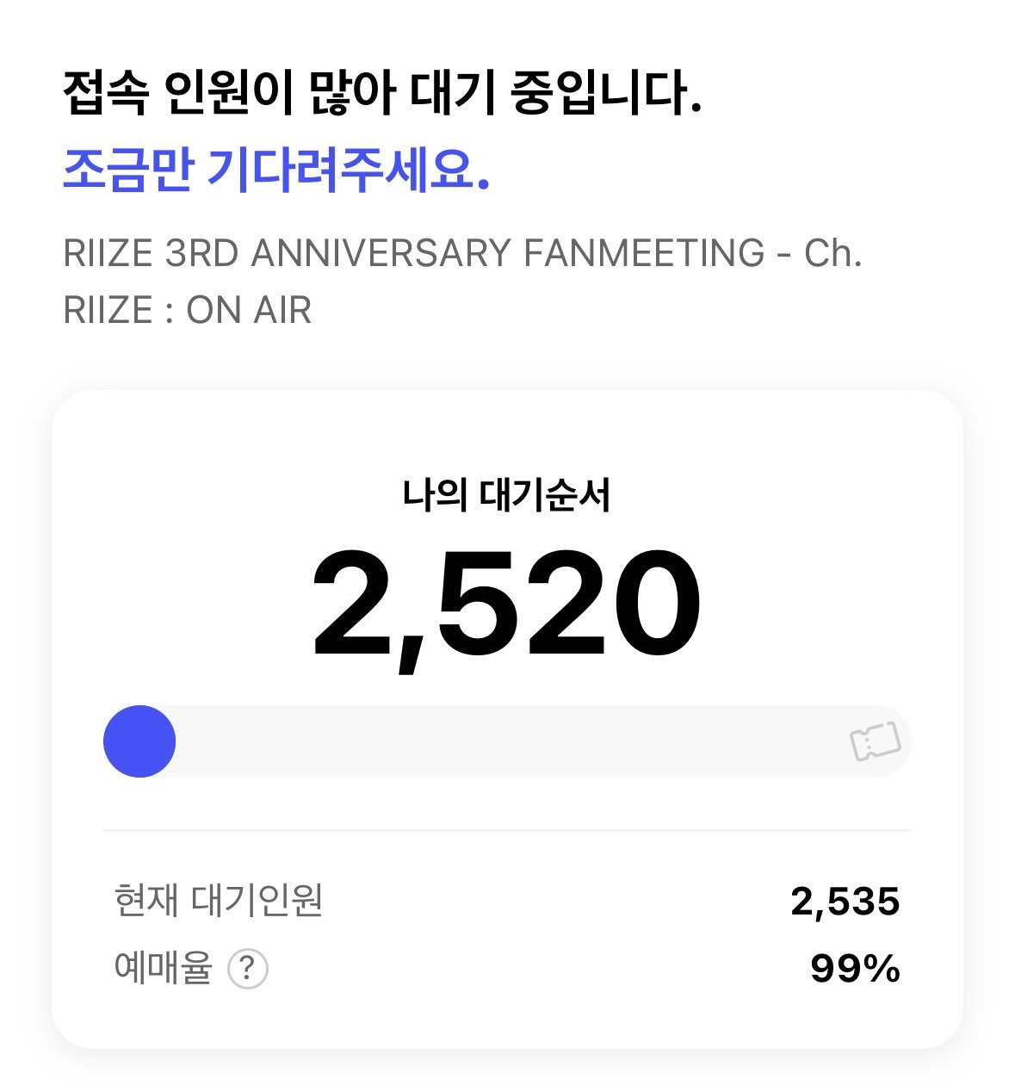Click the large 2,520 queue position number

[x=507, y=604]
